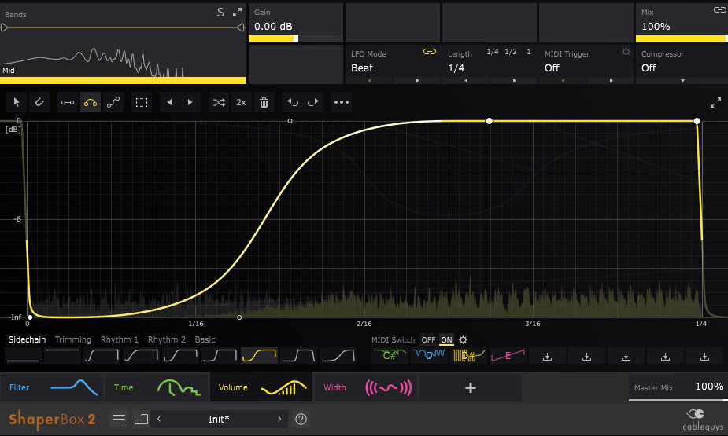
Task: Expand the Bands display
Action: click(237, 13)
